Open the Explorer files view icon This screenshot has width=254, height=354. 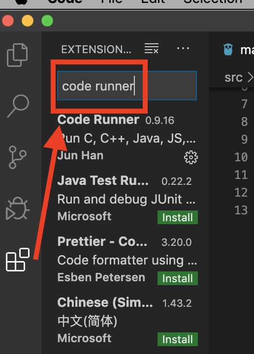[x=17, y=55]
